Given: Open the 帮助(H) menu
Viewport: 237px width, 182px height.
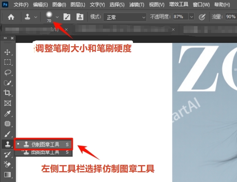Looking at the screenshot, I should 222,5.
